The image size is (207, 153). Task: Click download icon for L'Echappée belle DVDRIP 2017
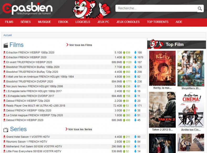point(4,96)
